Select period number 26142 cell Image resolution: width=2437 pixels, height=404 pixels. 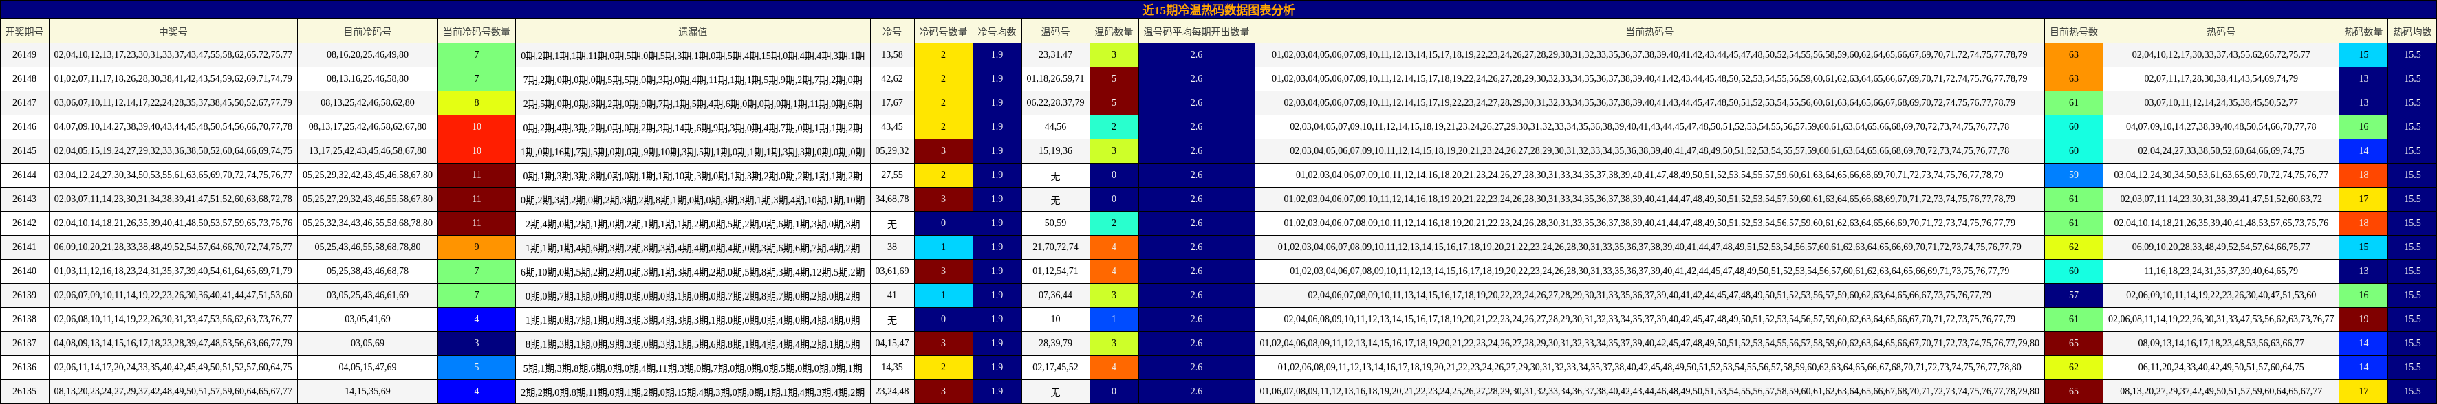25,223
